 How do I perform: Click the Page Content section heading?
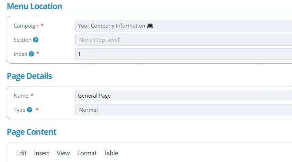coord(32,132)
